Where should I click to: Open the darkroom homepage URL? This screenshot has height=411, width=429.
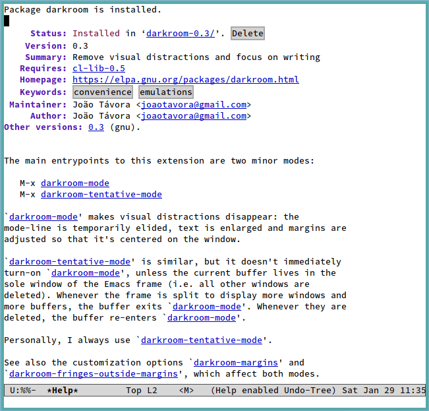click(185, 79)
